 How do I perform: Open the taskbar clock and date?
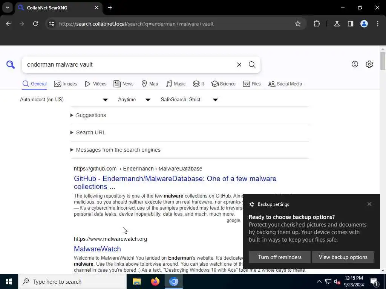click(x=354, y=281)
